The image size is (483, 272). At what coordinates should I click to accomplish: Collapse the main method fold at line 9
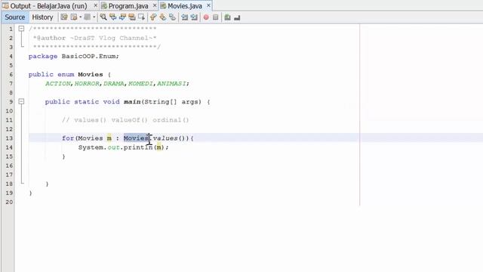pos(21,101)
